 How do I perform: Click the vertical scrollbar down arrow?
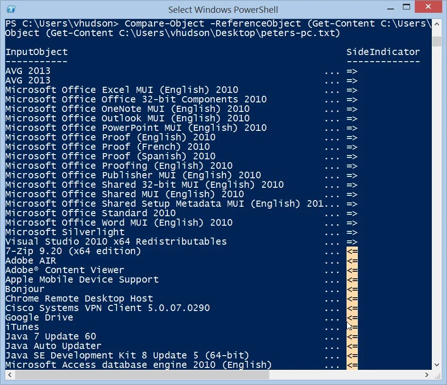pos(437,365)
